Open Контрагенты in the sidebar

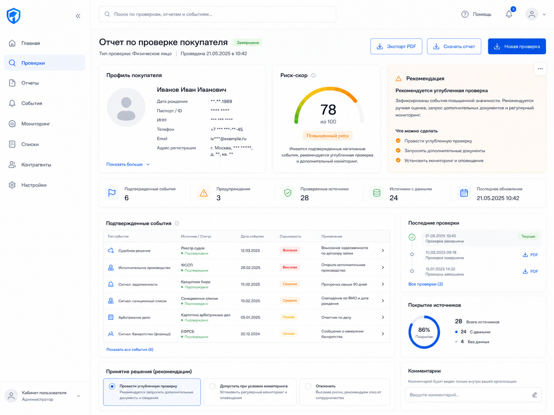[45, 165]
